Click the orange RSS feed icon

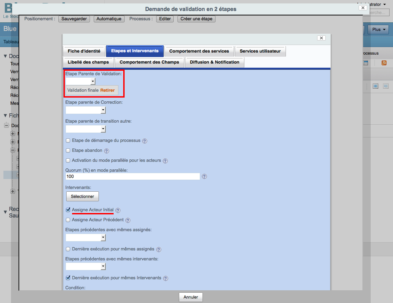click(384, 63)
